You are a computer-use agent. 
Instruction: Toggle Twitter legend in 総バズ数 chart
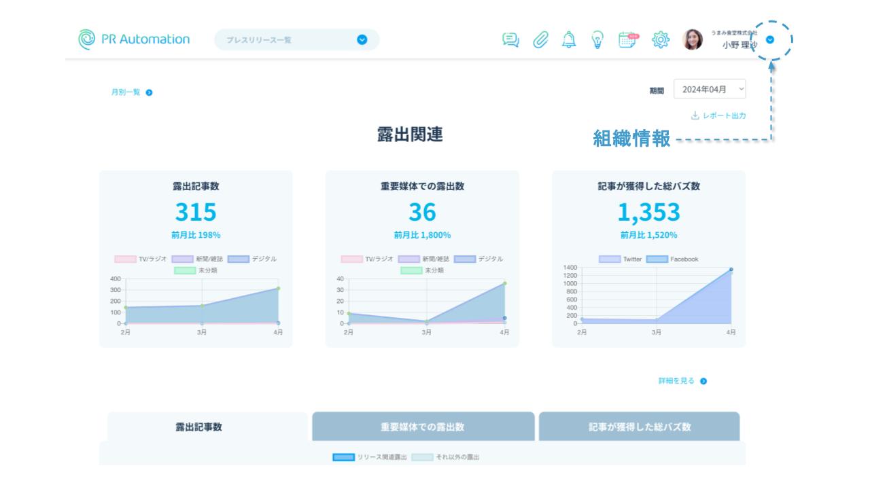click(610, 259)
